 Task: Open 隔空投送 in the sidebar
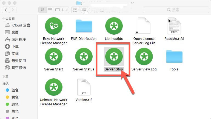(x=15, y=68)
